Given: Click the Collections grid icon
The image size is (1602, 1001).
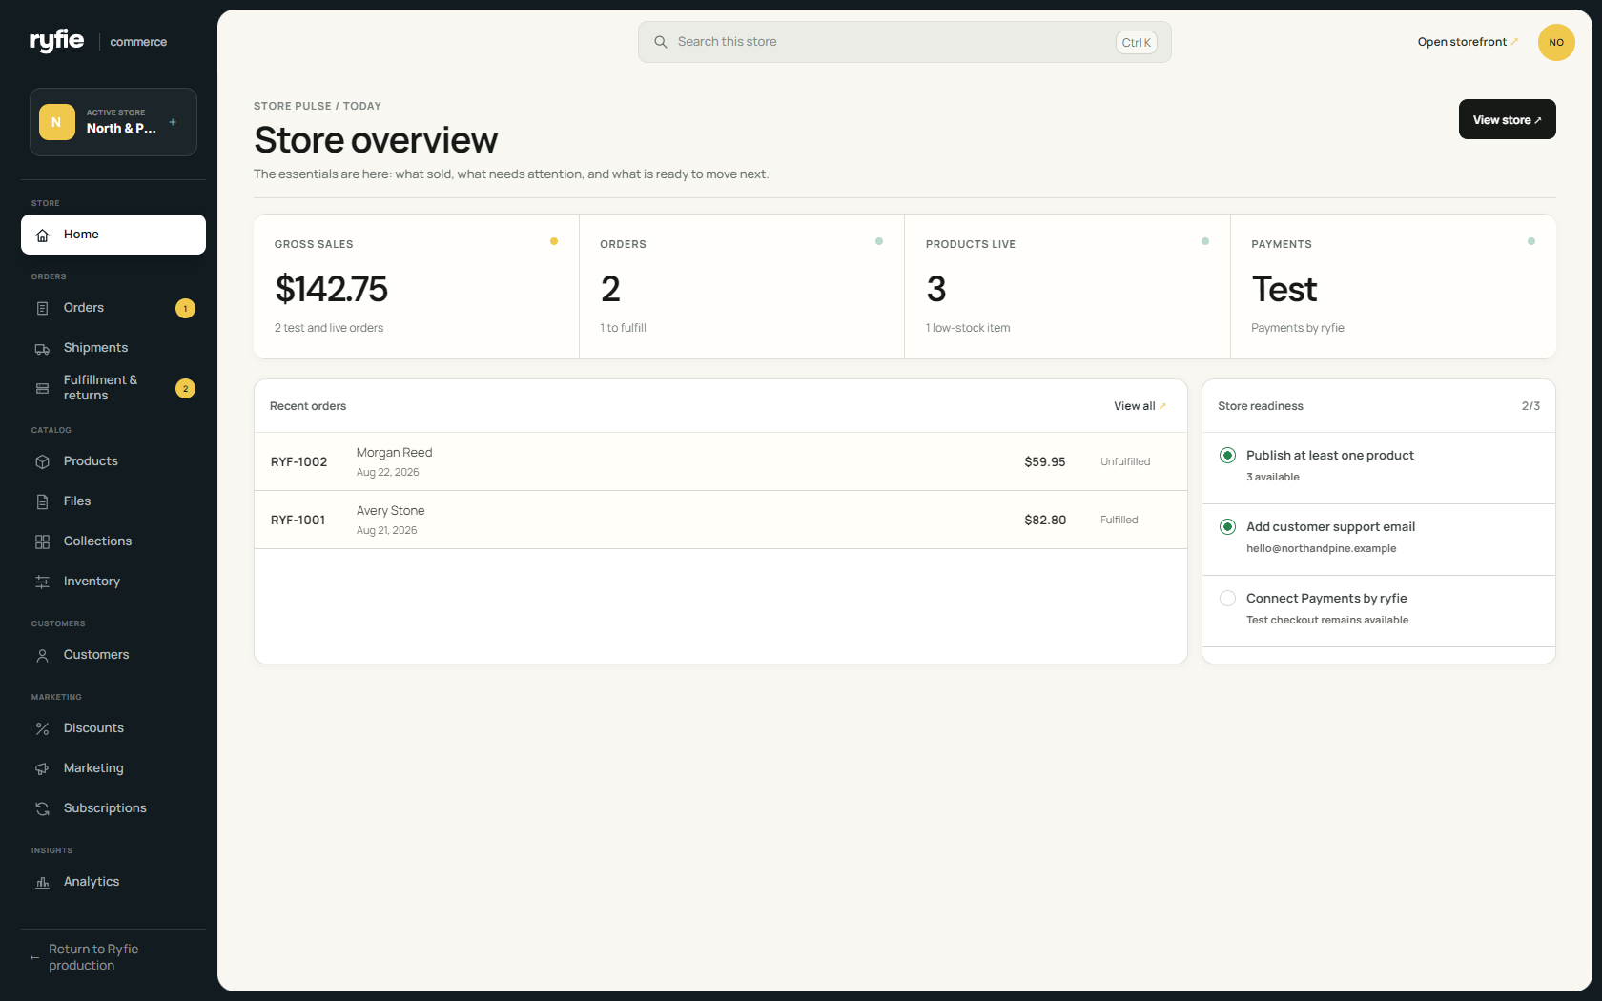Looking at the screenshot, I should pos(42,541).
